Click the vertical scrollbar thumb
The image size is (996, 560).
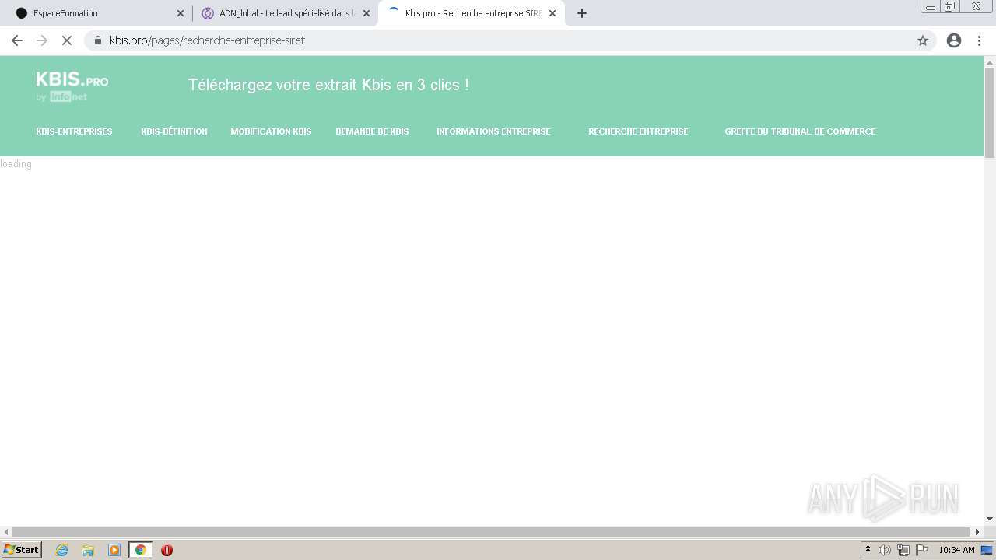point(990,113)
